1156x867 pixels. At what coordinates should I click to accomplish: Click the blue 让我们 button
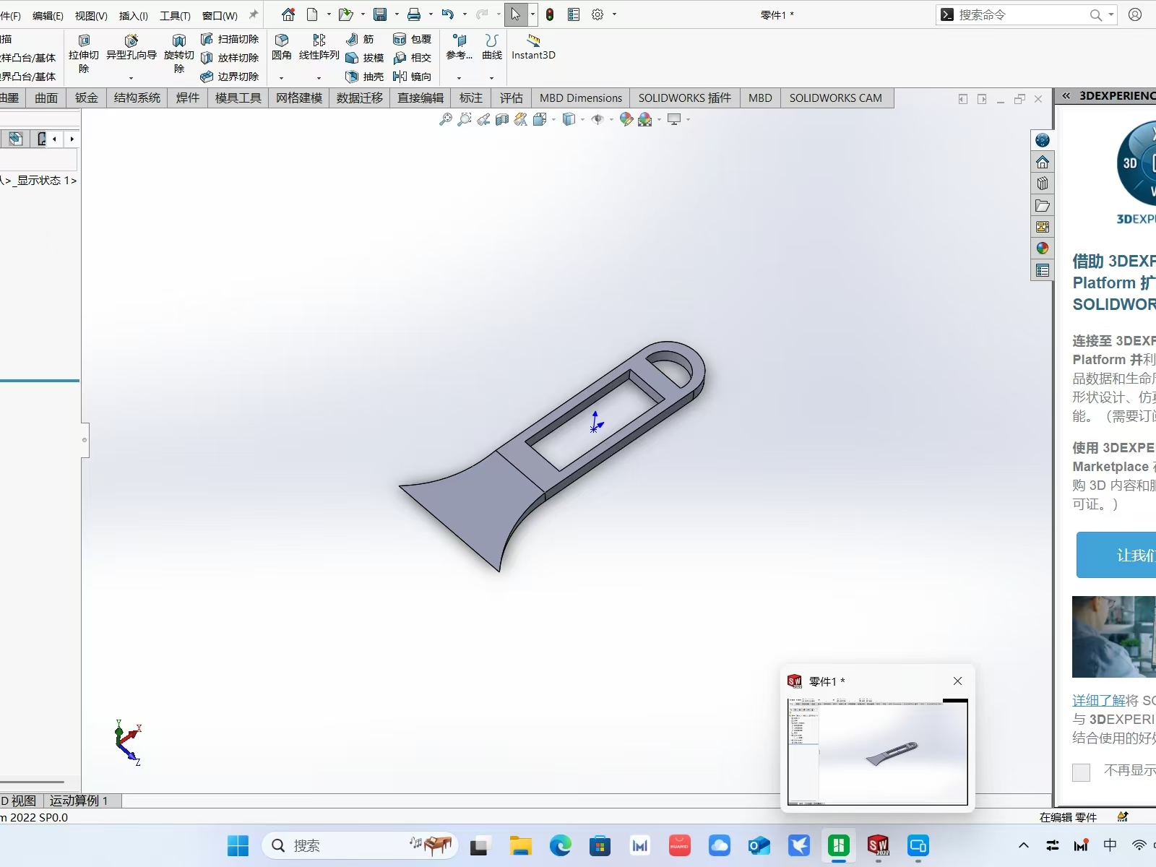coord(1116,555)
